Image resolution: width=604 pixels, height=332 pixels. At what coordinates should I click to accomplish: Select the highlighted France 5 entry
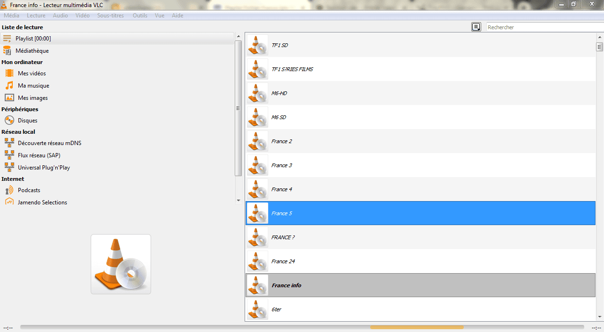420,213
